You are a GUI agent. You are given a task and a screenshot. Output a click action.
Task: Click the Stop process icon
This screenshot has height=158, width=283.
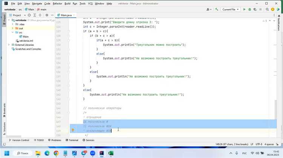tap(260, 9)
